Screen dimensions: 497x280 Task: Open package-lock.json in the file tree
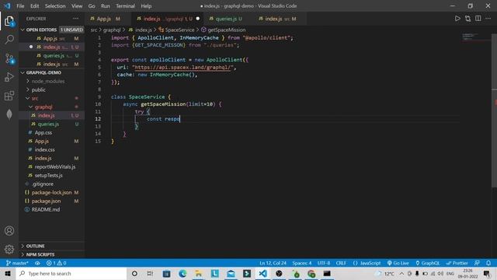(x=51, y=192)
